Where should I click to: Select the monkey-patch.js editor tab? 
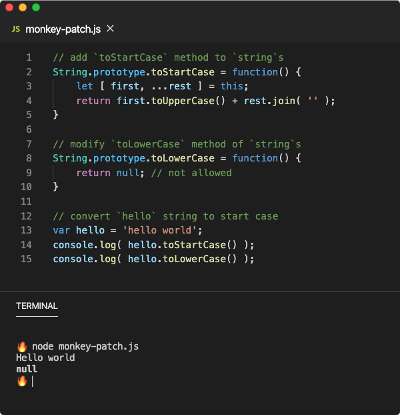63,29
